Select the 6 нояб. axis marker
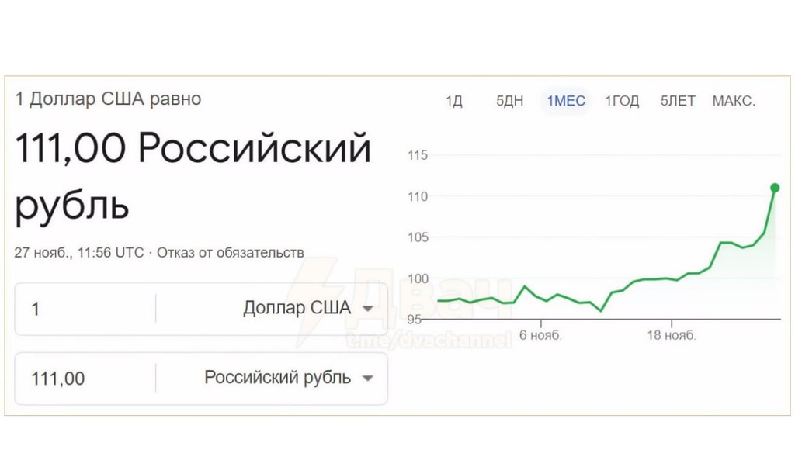This screenshot has width=795, height=467. tap(540, 335)
